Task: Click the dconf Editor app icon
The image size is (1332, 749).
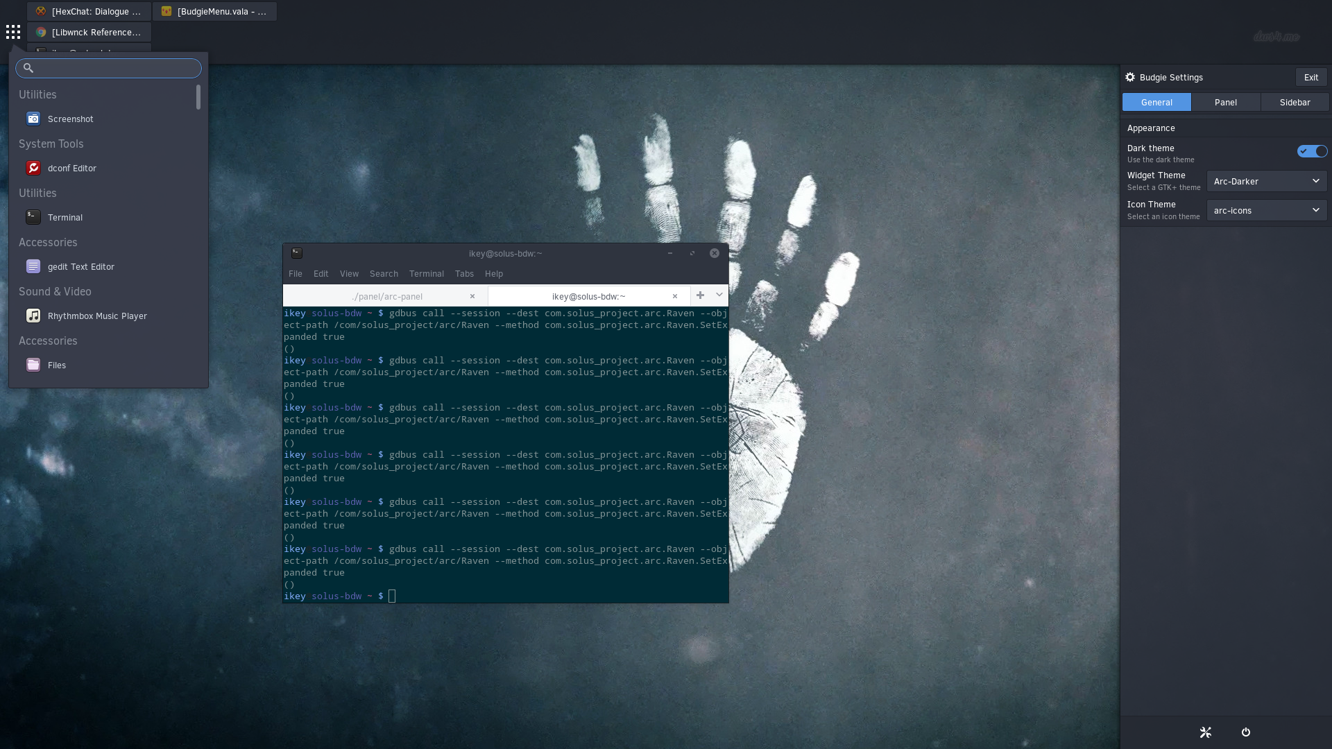Action: [x=33, y=168]
